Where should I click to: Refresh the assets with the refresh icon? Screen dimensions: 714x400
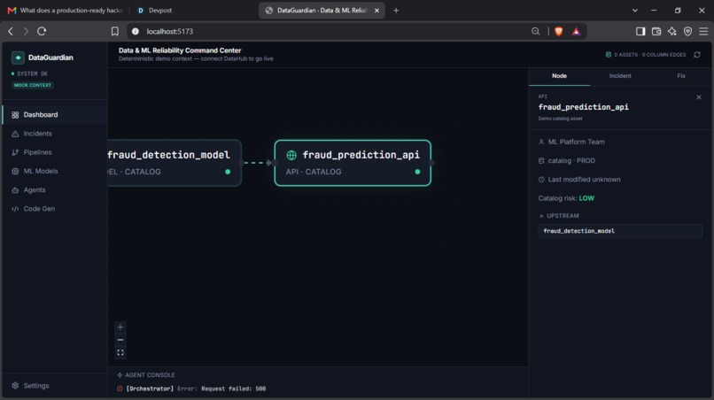(x=696, y=55)
